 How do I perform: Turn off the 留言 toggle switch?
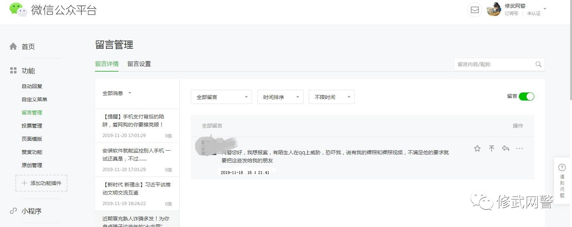point(526,97)
